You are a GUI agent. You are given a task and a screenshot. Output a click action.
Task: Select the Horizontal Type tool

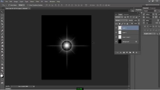point(2,58)
